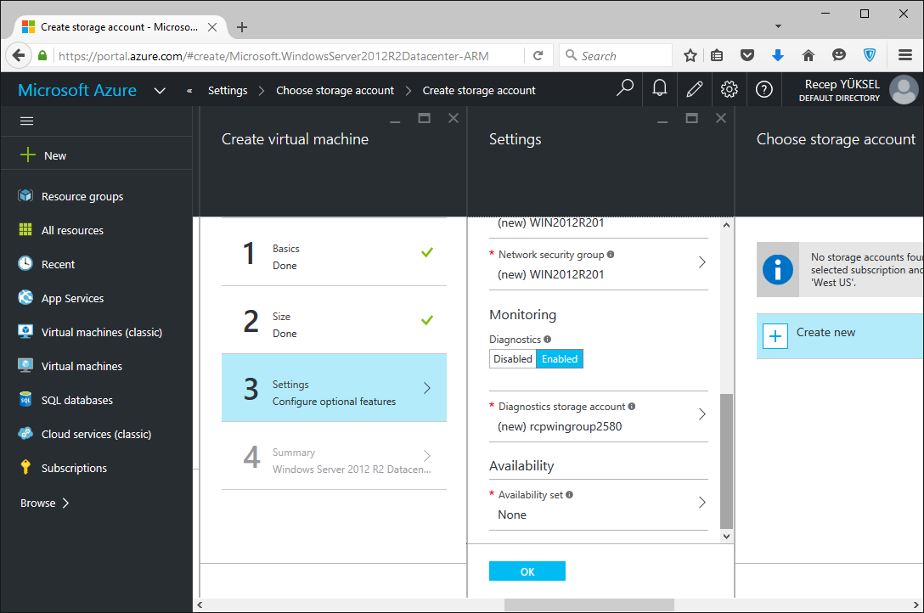Open the tab list dropdown arrow
Screen dimensions: 924x613
[778, 26]
